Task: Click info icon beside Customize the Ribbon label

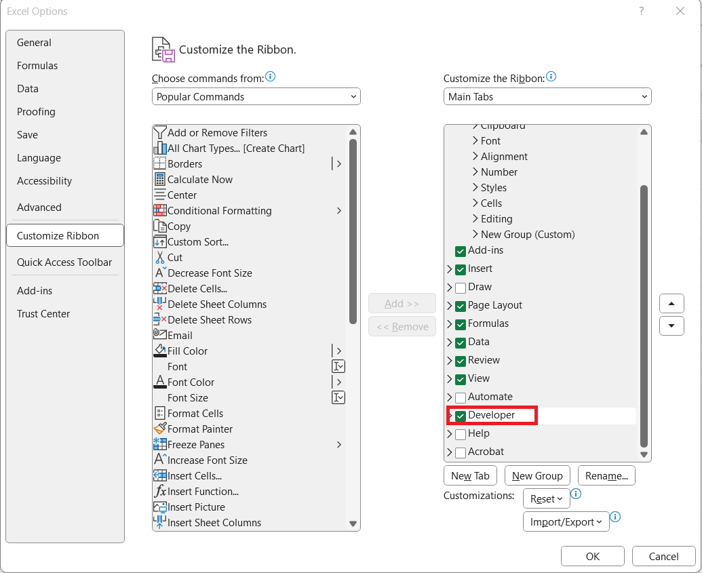Action: pyautogui.click(x=551, y=77)
